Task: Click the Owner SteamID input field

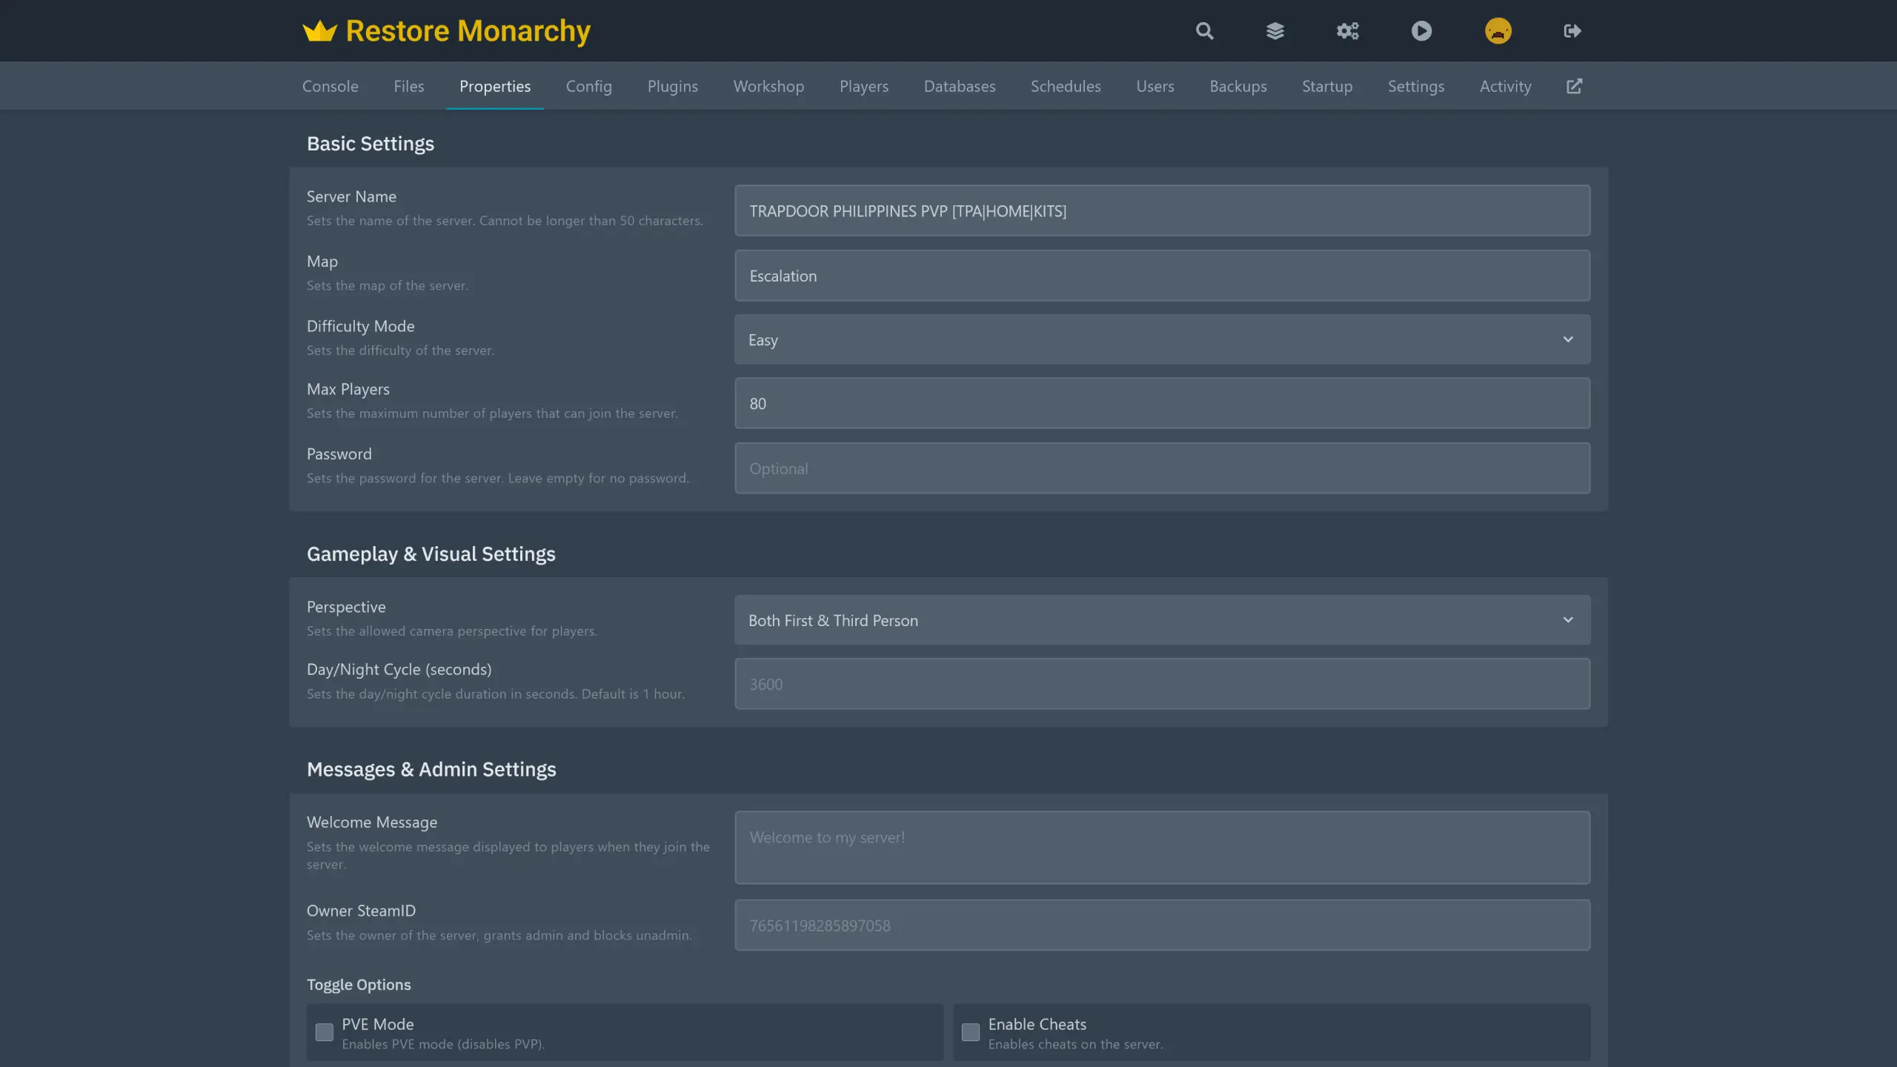Action: coord(1162,925)
